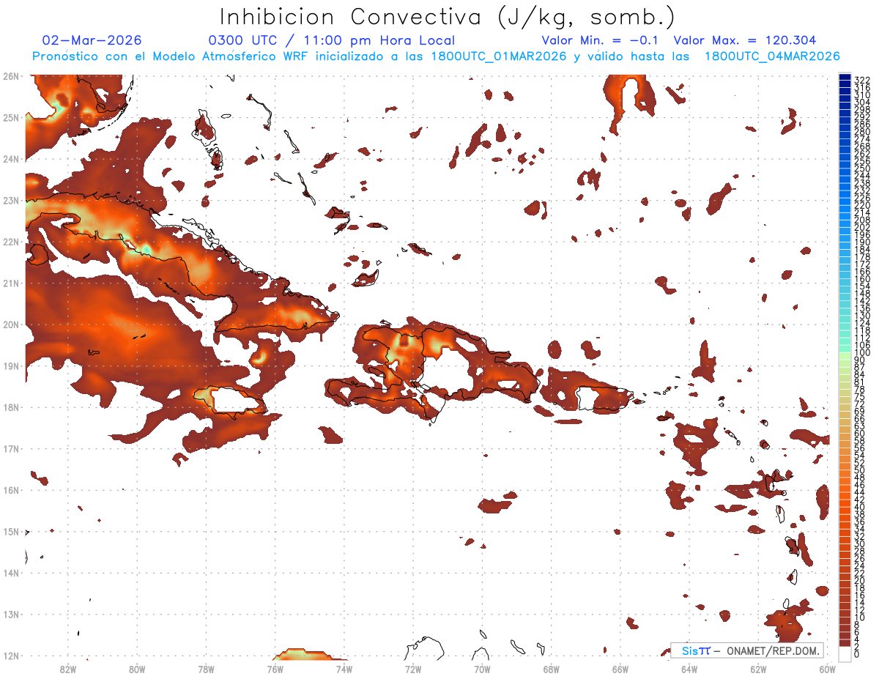
Task: Click the "13N" latitude label
Action: pyautogui.click(x=10, y=615)
